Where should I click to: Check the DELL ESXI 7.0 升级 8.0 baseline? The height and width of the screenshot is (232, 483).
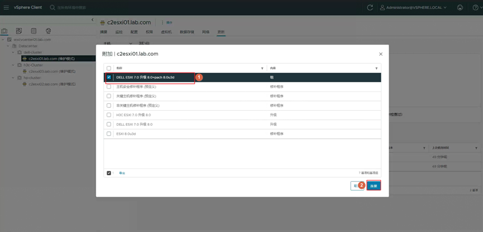(109, 124)
